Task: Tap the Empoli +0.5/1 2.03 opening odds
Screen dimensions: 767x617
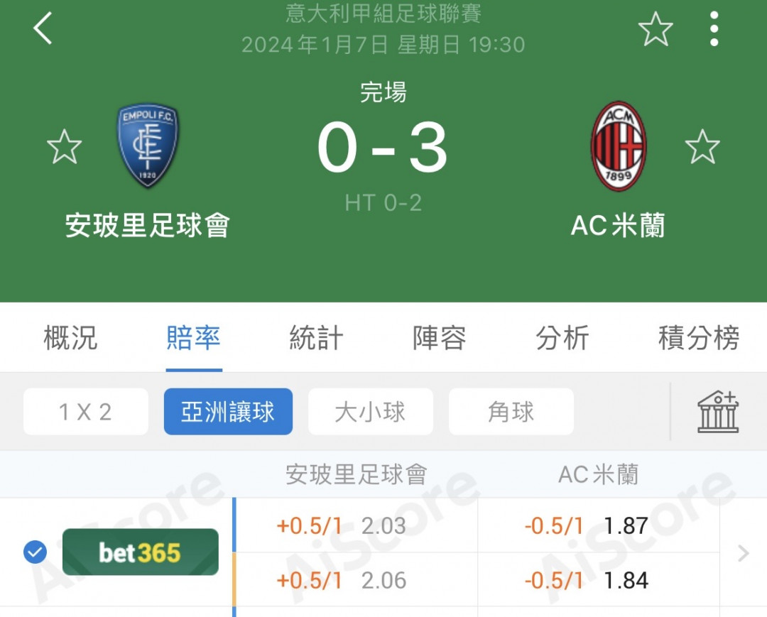Action: click(342, 526)
